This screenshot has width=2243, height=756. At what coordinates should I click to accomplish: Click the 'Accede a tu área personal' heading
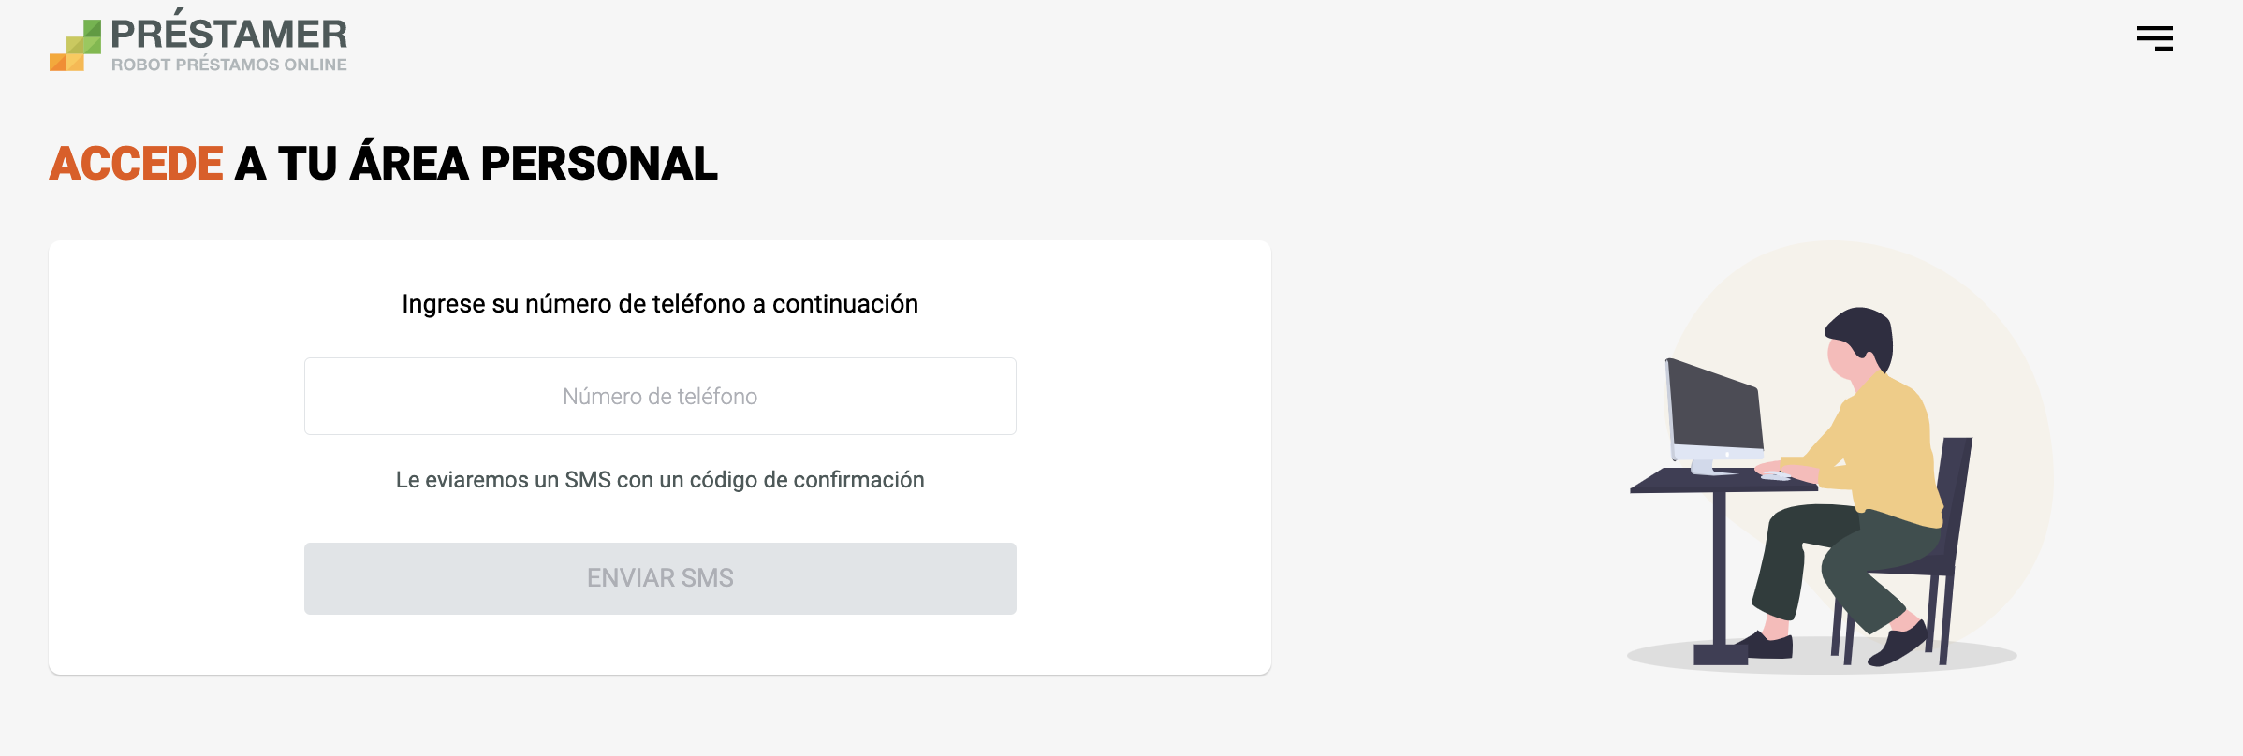383,163
